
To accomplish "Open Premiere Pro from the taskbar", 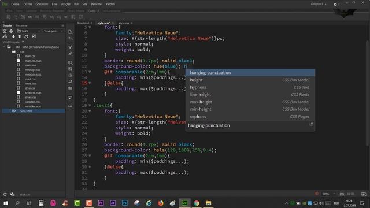I will click(x=101, y=203).
